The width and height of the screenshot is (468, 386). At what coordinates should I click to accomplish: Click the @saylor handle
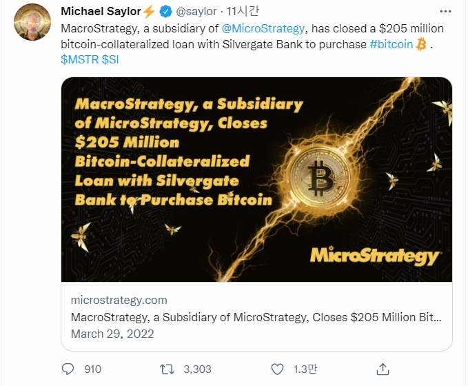(196, 12)
